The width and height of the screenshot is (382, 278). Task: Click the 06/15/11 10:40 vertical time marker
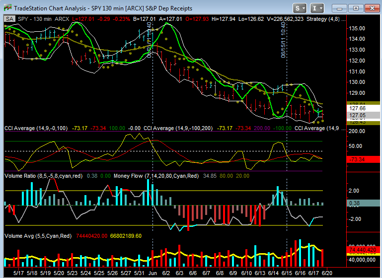[283, 40]
